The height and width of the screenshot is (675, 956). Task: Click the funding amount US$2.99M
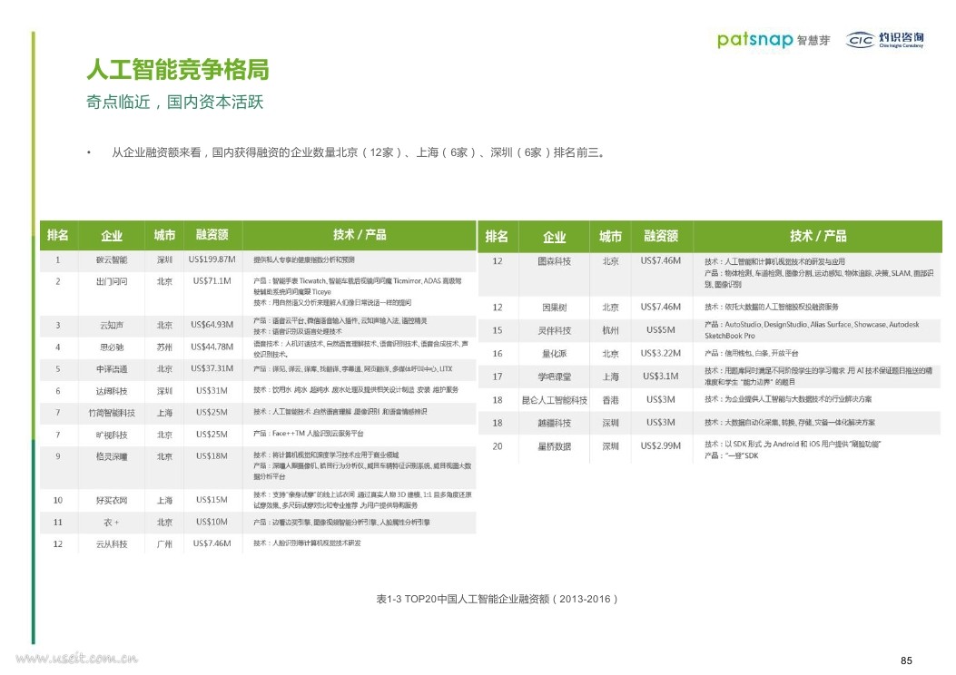point(660,446)
